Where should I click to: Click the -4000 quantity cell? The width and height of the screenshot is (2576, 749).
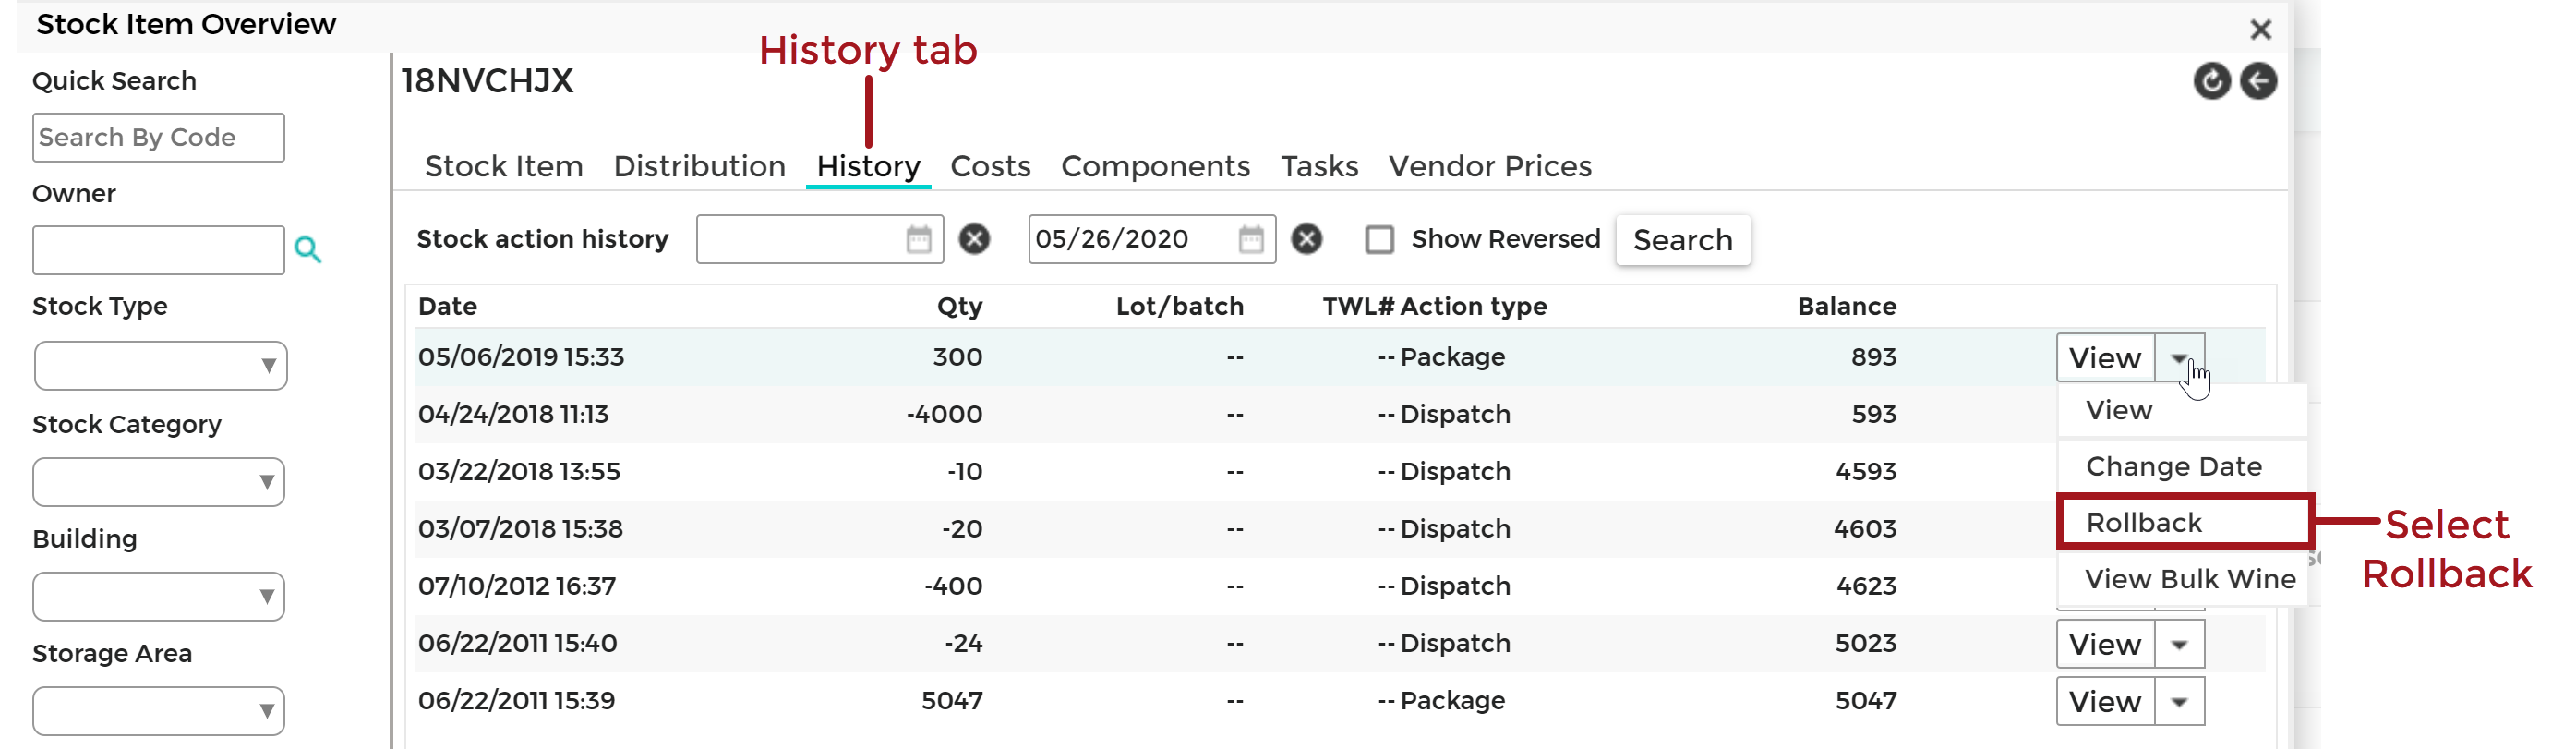click(x=944, y=414)
